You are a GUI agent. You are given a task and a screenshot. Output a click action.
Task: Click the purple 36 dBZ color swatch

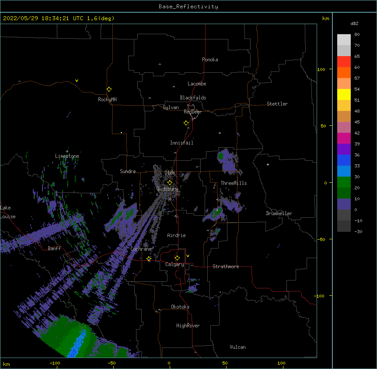[x=344, y=149]
